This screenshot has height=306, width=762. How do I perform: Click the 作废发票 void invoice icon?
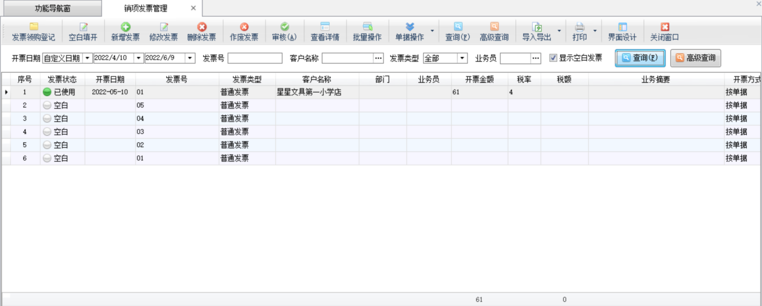pyautogui.click(x=244, y=32)
